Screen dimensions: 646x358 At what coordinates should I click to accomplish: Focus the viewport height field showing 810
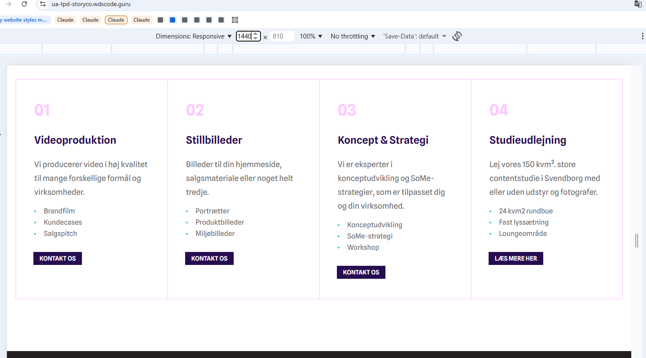click(x=282, y=36)
